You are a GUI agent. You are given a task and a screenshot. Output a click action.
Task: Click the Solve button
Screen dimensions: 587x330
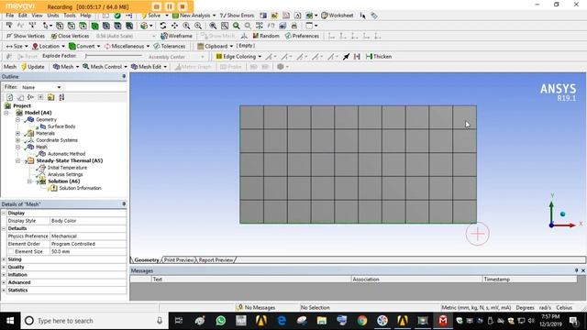[x=151, y=16]
